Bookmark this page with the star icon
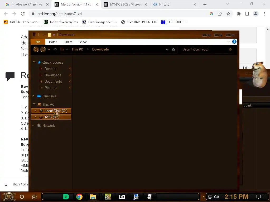This screenshot has height=202, width=270. 228,14
